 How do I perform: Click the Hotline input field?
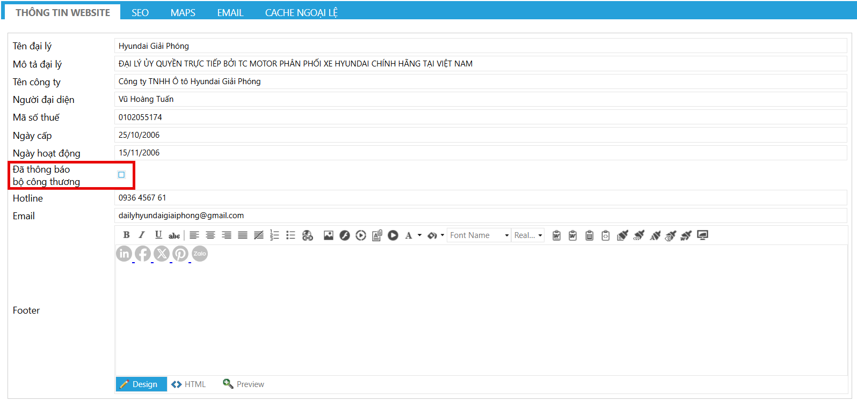tap(480, 198)
